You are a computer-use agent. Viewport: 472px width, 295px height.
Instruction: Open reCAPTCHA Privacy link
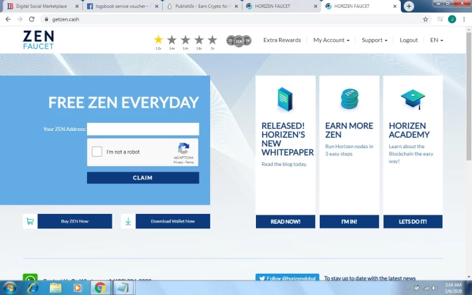178,162
